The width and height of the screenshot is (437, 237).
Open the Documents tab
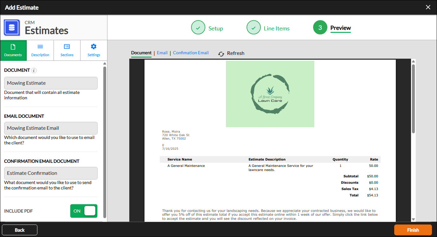13,50
